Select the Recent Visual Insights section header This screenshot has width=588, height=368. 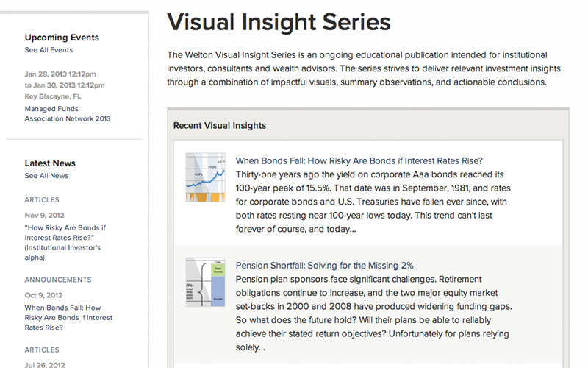point(220,126)
